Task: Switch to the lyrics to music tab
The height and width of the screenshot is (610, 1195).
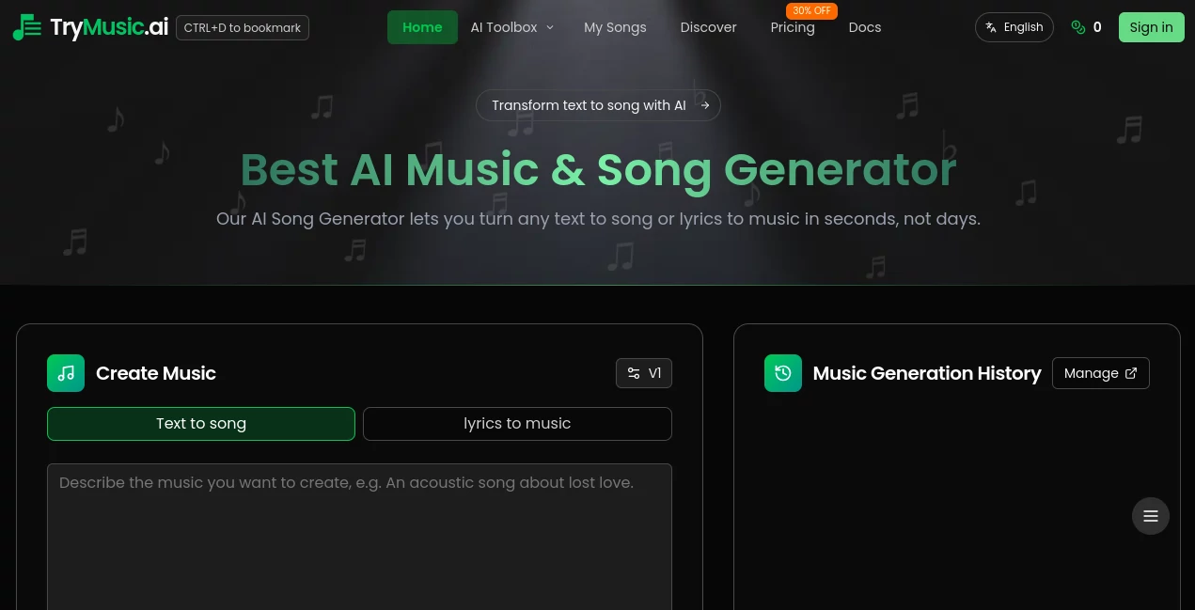Action: [x=517, y=424]
